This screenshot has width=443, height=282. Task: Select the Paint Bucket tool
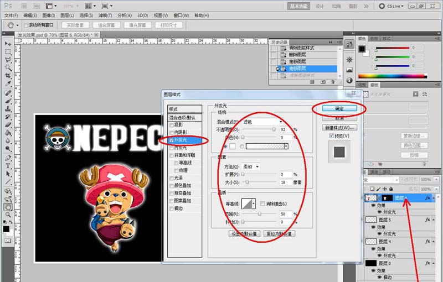(x=8, y=133)
